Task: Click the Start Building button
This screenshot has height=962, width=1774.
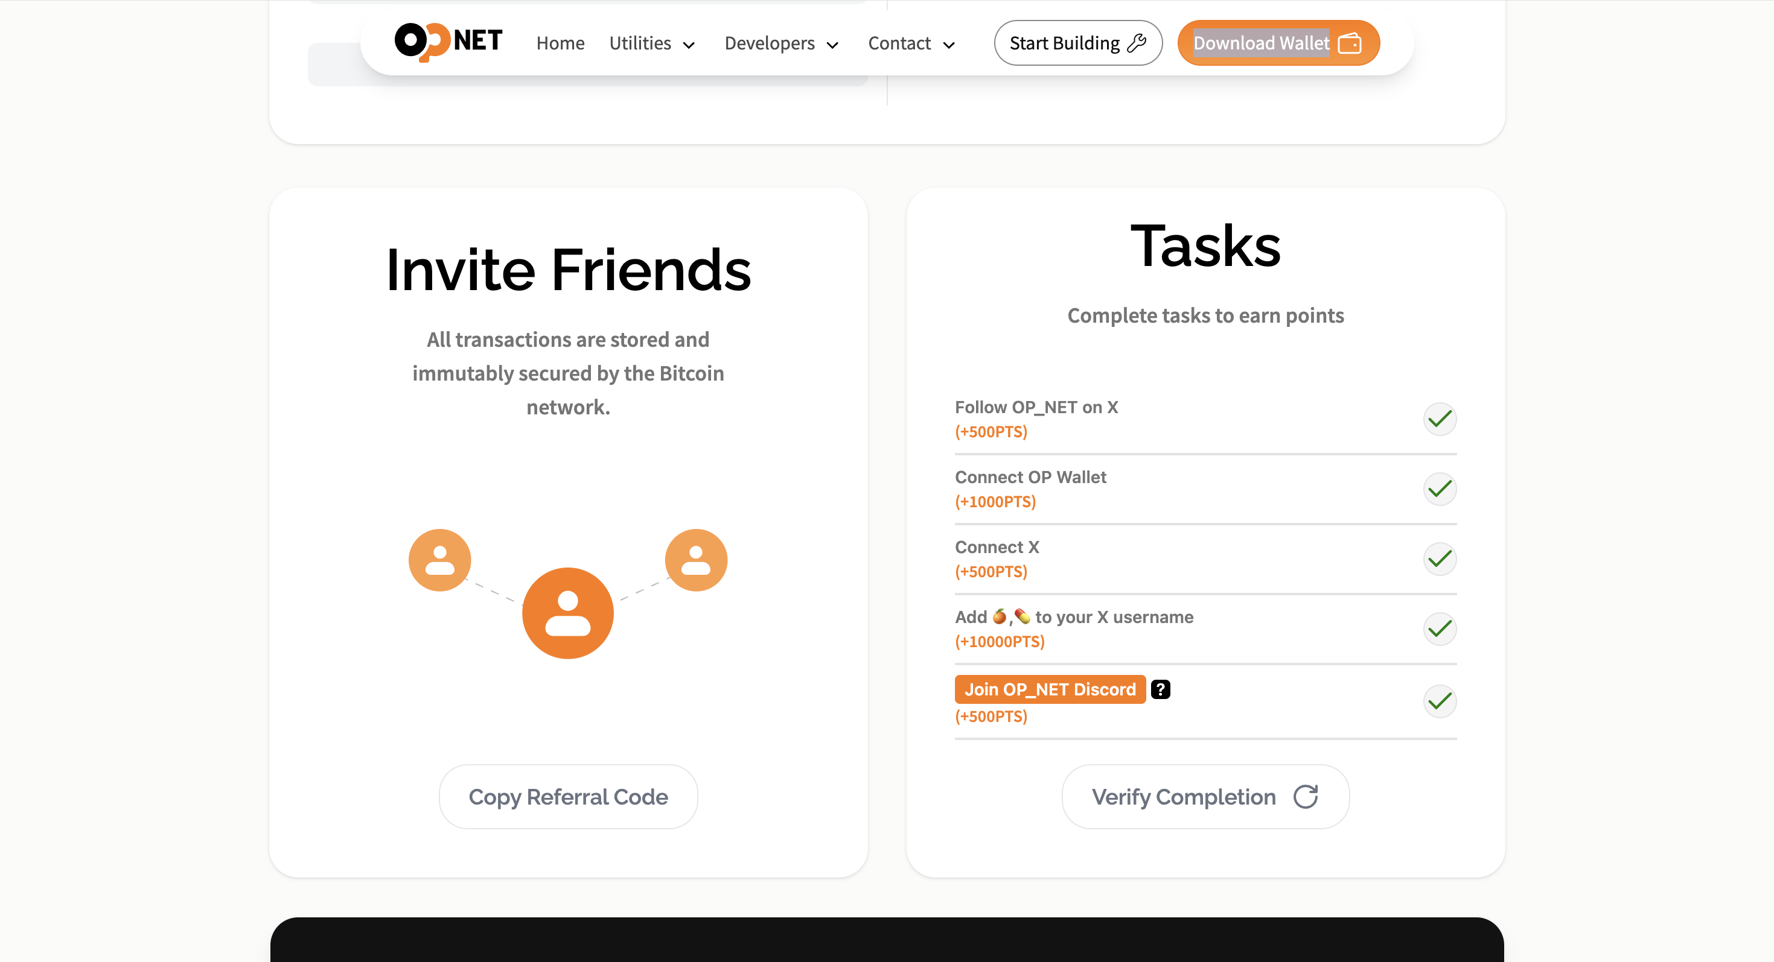Action: tap(1078, 43)
